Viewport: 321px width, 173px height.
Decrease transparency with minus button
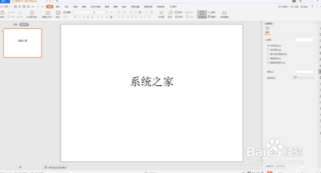click(x=292, y=78)
